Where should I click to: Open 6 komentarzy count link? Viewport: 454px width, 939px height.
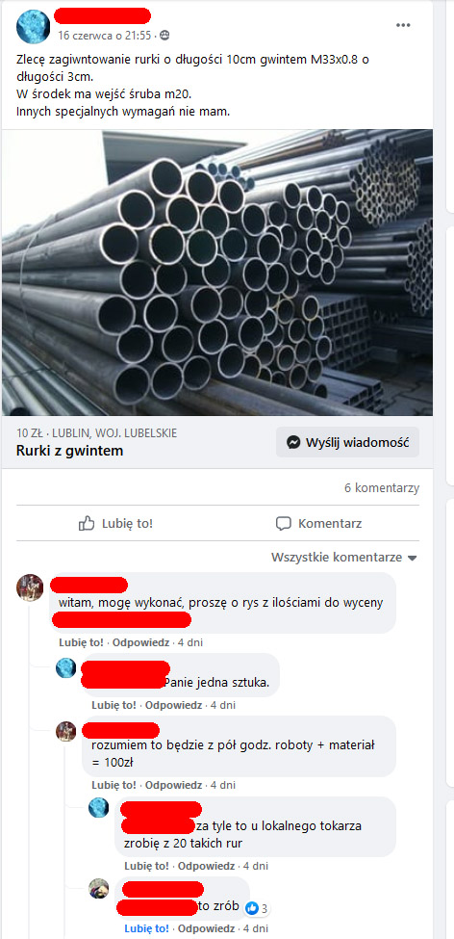pyautogui.click(x=382, y=488)
